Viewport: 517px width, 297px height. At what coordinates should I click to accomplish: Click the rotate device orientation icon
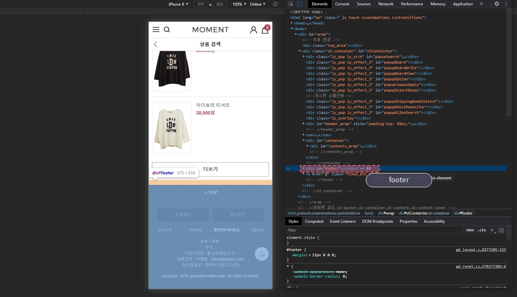point(275,4)
